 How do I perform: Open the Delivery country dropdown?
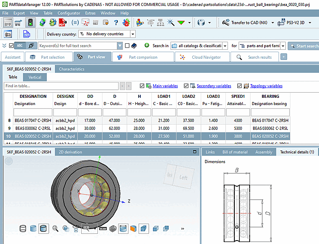tap(133, 34)
